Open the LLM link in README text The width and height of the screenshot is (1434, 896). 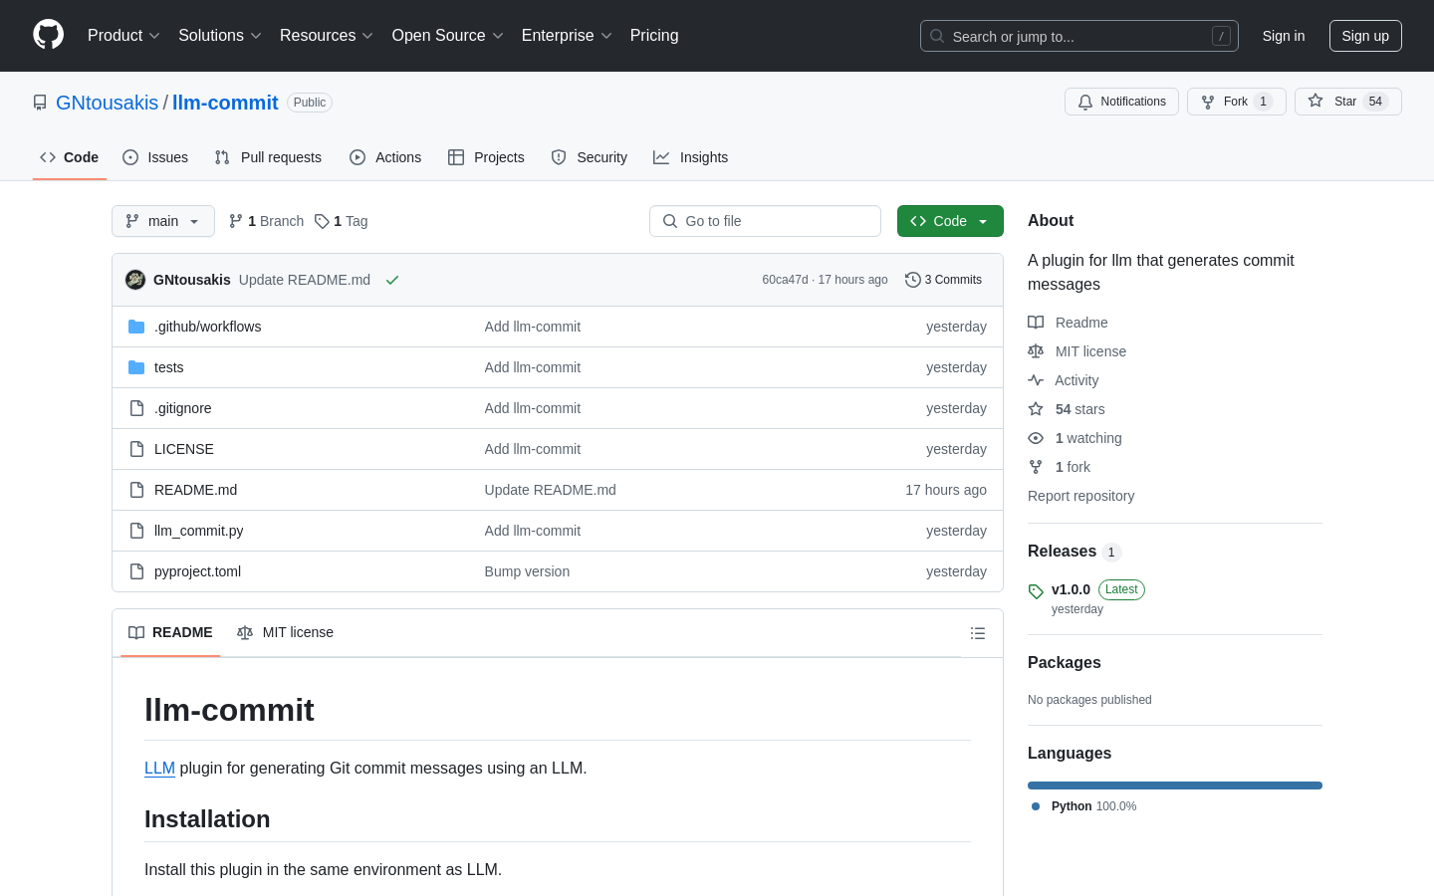(x=159, y=768)
